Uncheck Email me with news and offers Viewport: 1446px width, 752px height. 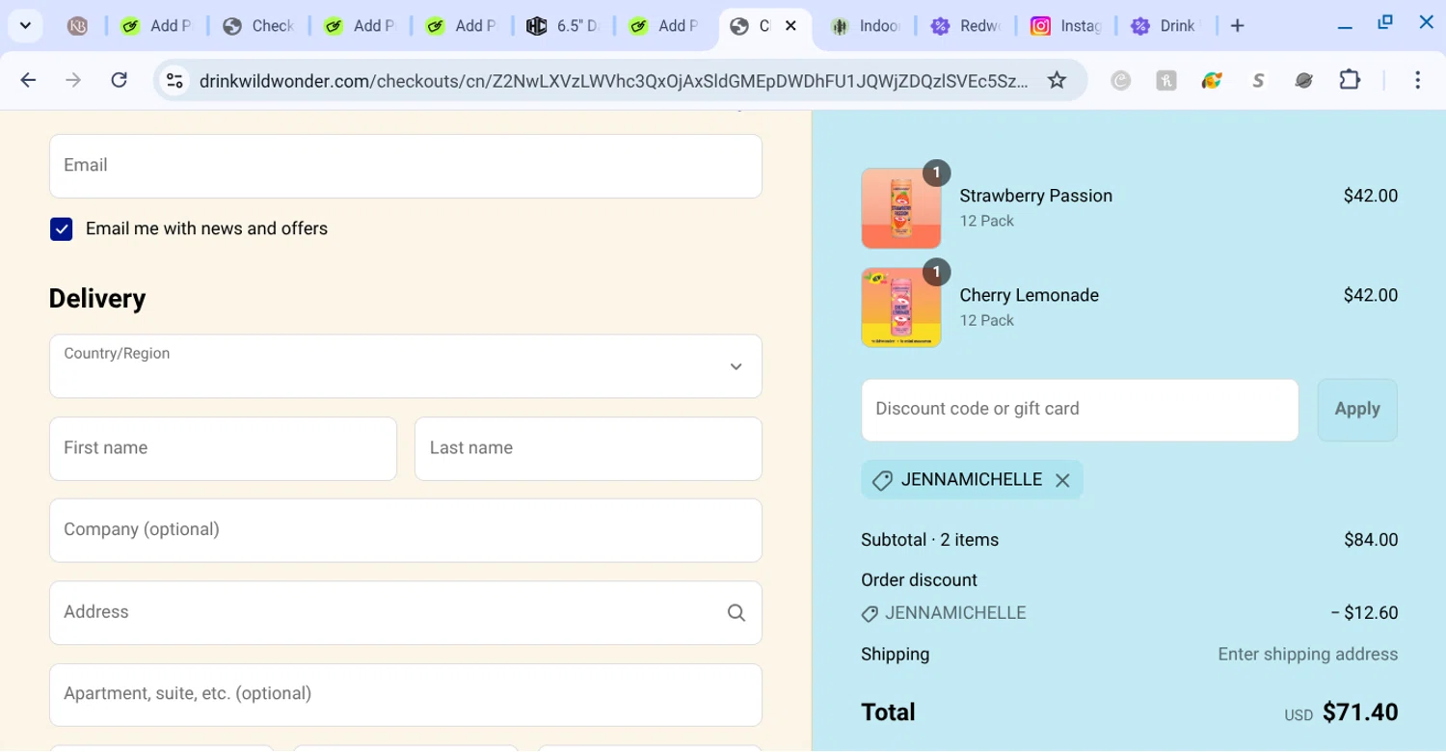point(61,228)
